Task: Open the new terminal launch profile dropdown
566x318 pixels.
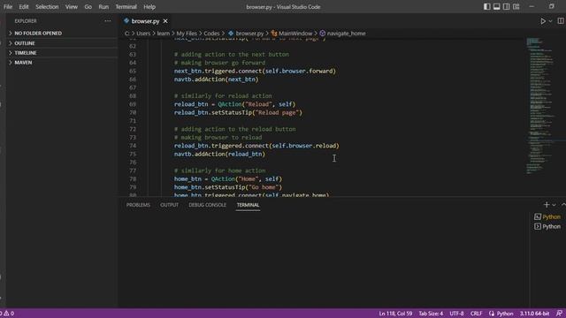Action: 555,205
